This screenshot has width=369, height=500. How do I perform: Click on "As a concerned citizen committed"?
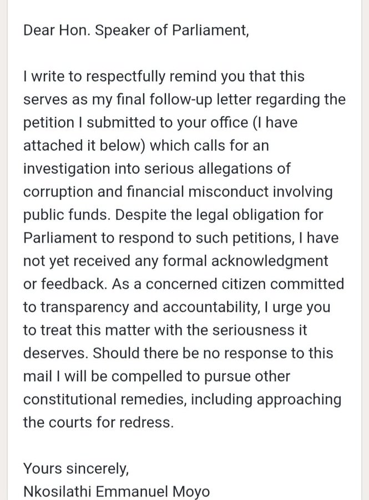click(x=228, y=284)
